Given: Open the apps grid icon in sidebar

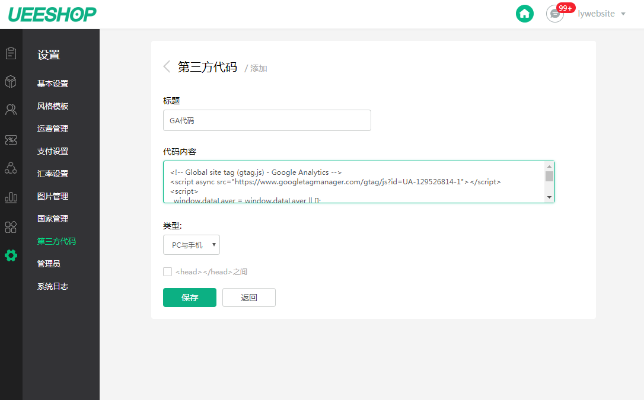Looking at the screenshot, I should pyautogui.click(x=11, y=227).
